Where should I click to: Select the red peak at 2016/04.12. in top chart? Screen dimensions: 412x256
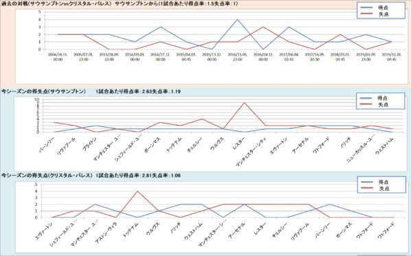tap(263, 27)
